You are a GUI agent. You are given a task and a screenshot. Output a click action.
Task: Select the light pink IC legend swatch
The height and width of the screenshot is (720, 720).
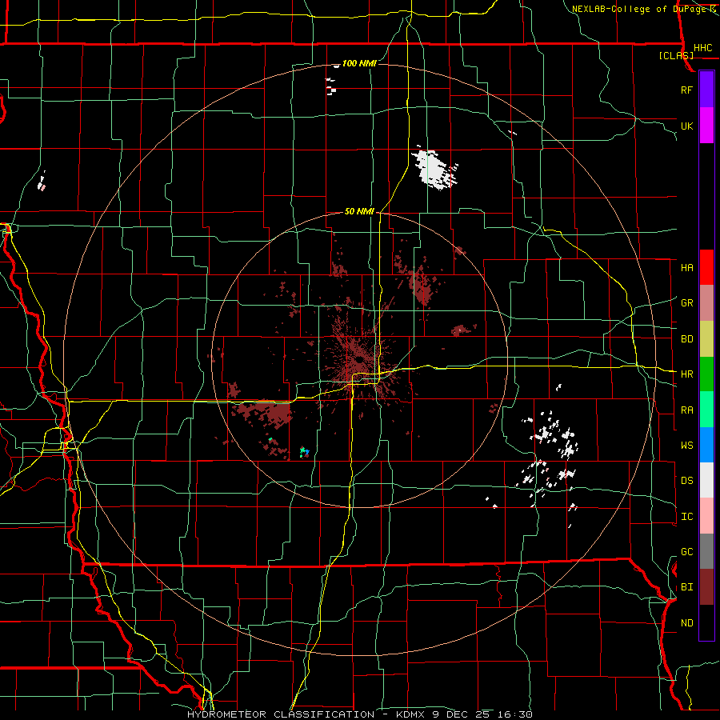(x=706, y=516)
